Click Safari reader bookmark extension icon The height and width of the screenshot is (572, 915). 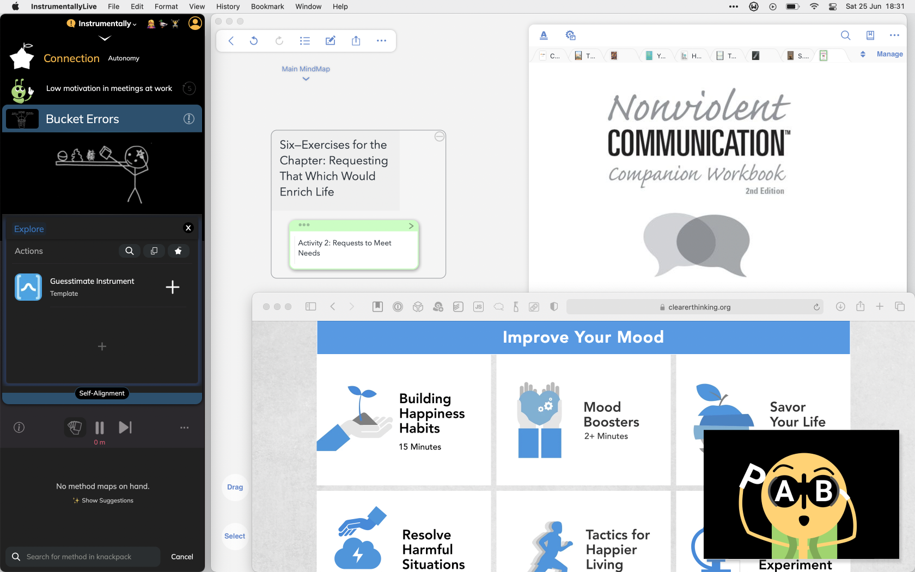(x=377, y=307)
